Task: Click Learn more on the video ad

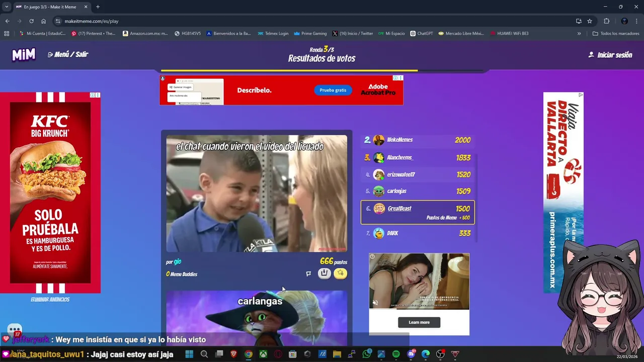Action: tap(419, 322)
